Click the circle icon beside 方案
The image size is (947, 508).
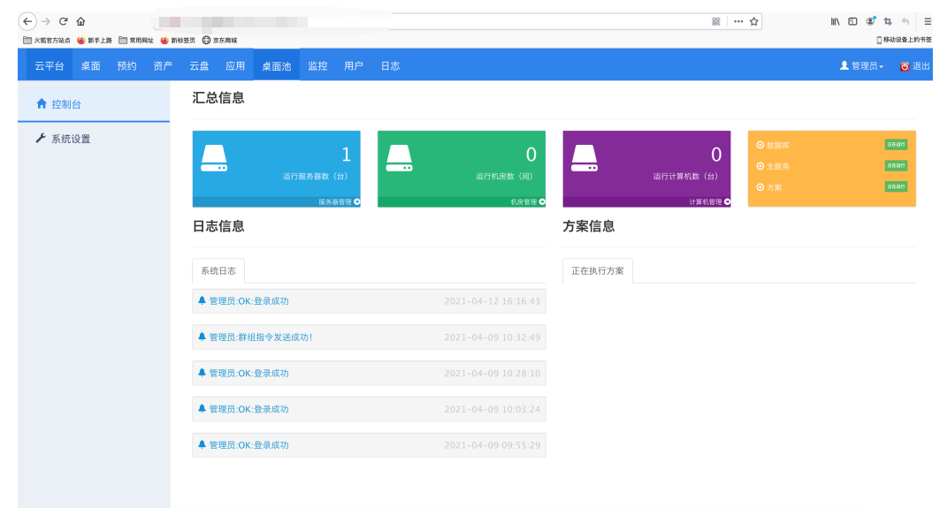coord(760,187)
